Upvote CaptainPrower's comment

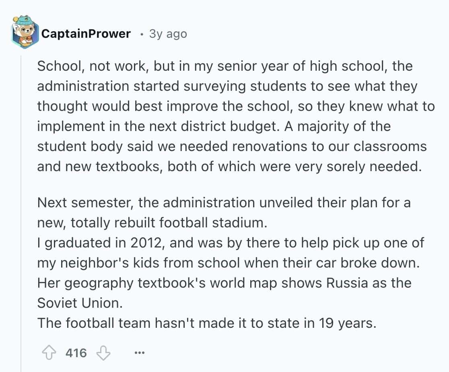[x=49, y=353]
